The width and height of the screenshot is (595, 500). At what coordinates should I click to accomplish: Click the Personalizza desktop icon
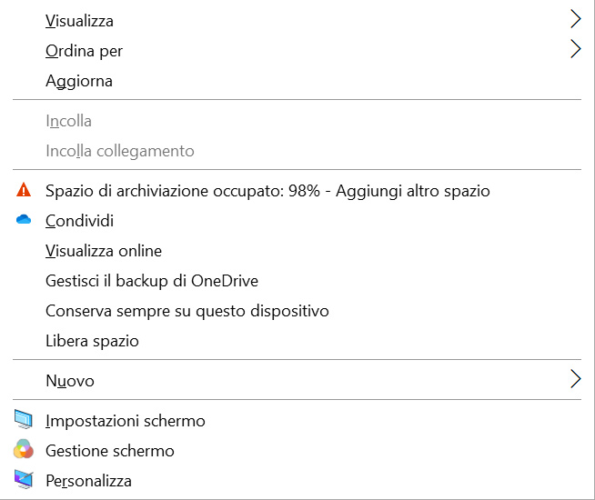[24, 480]
